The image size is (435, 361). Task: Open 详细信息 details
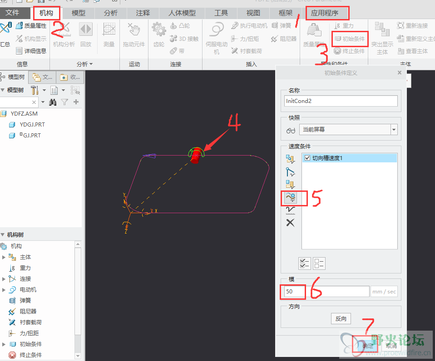[x=31, y=51]
